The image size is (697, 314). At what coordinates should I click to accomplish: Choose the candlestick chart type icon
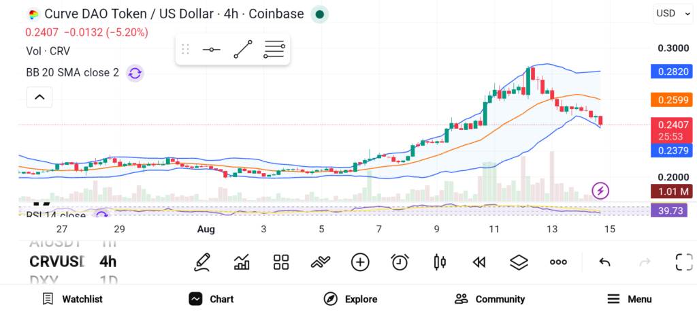440,262
